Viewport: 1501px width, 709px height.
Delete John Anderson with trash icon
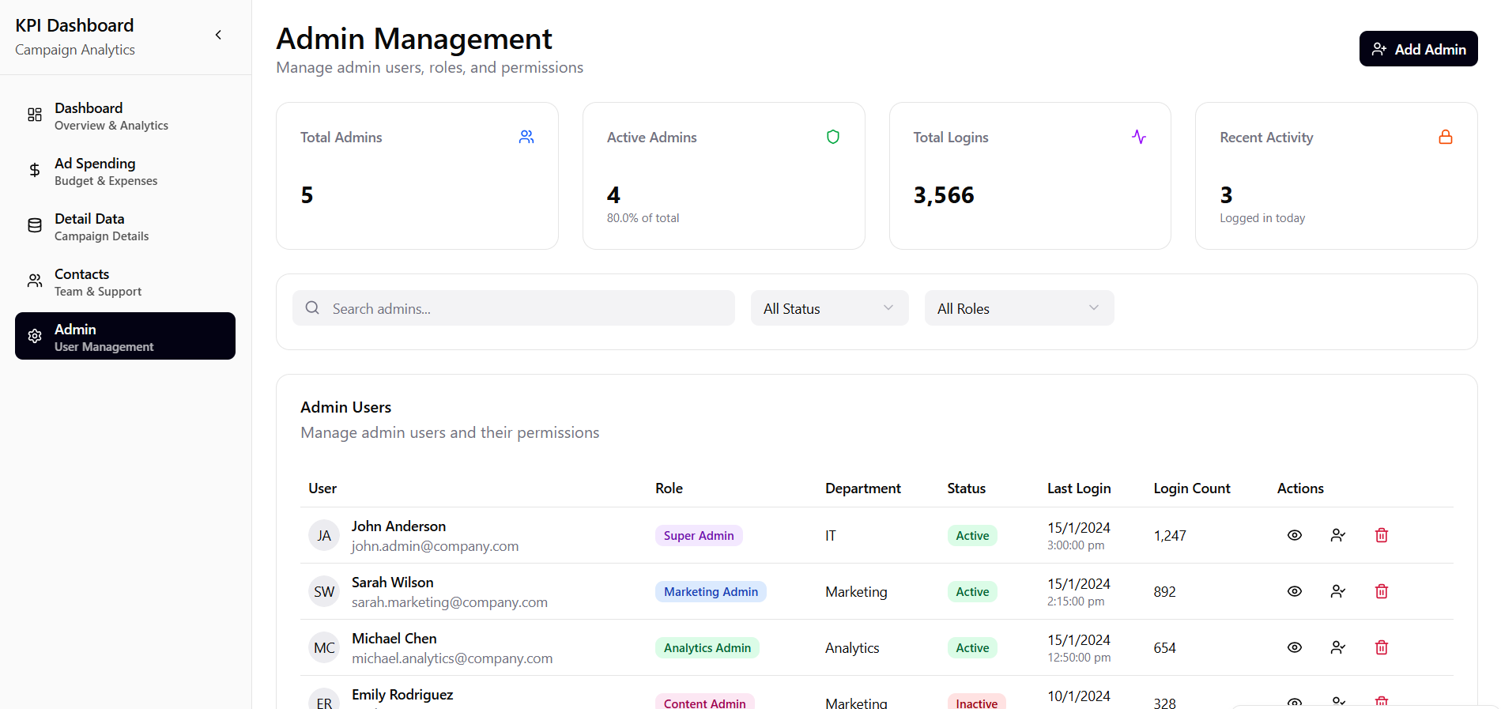pos(1382,535)
